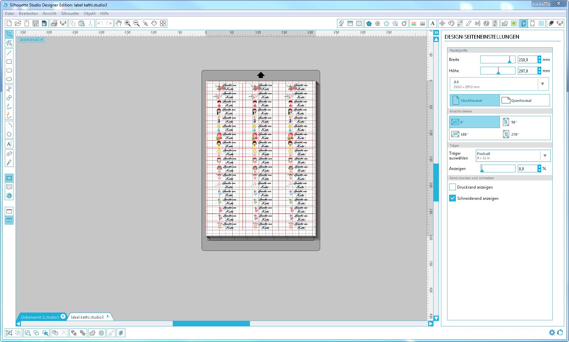Click the Zoom In magnifier icon

(x=128, y=23)
